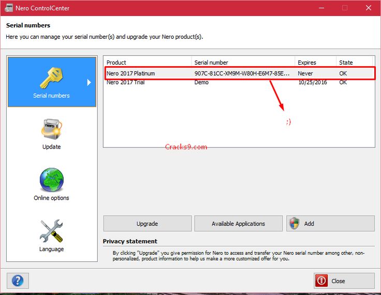The image size is (381, 295).
Task: Open Available Applications
Action: [238, 223]
